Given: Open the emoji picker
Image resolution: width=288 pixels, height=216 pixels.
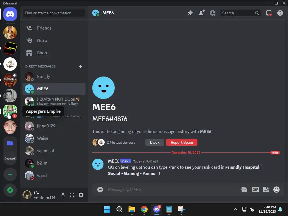Looking at the screenshot, I should (276, 190).
